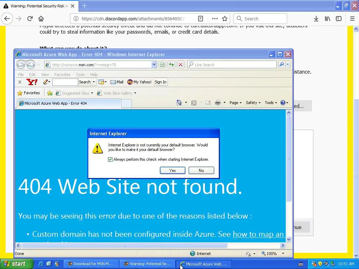Image resolution: width=359 pixels, height=269 pixels.
Task: Open the View menu in Internet Explorer
Action: (45, 75)
